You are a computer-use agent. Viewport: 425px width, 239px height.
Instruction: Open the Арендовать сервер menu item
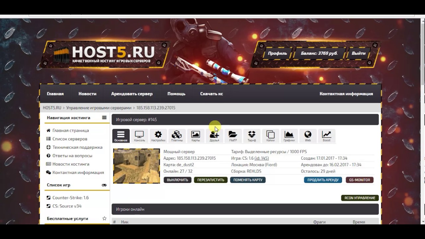click(132, 94)
